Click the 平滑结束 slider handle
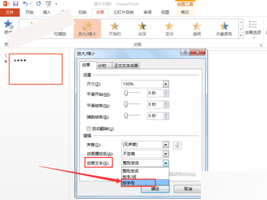This screenshot has width=267, height=200. pyautogui.click(x=126, y=104)
